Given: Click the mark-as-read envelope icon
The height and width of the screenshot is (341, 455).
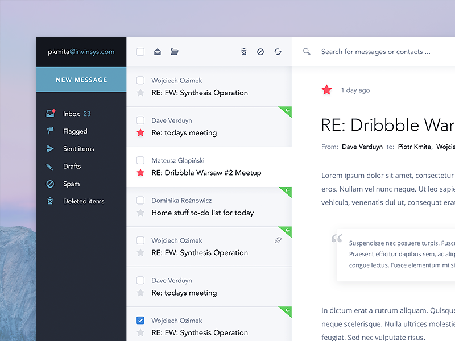Looking at the screenshot, I should click(x=158, y=52).
